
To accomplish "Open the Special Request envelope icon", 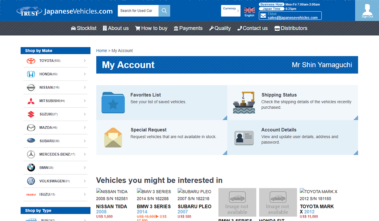I will click(113, 138).
